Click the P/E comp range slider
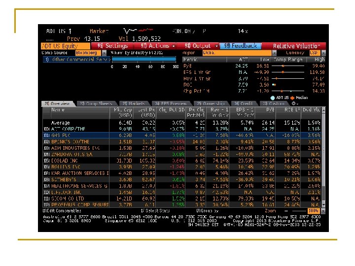The image size is (355, 266). (288, 66)
